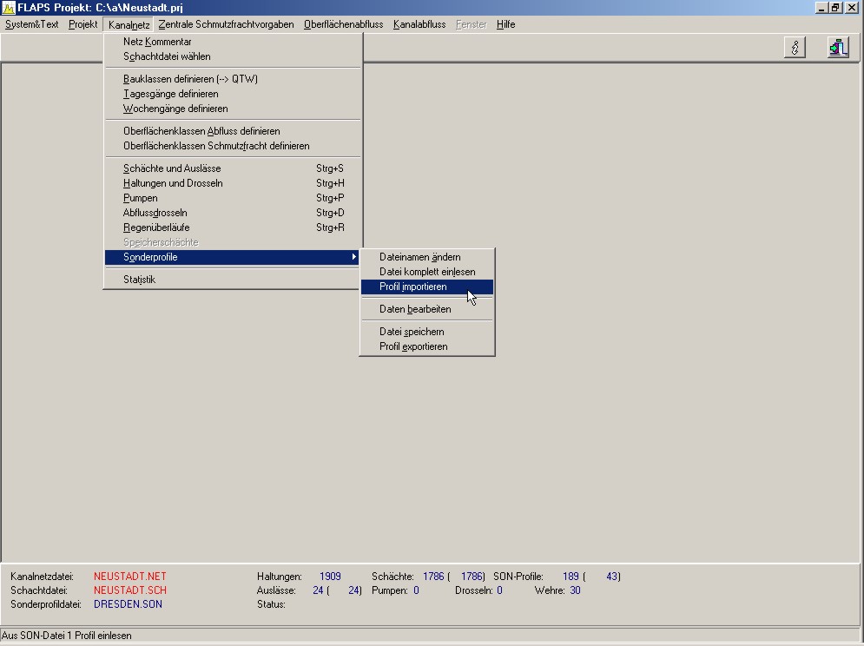Open the Pumpen entry
864x646 pixels.
pos(233,199)
